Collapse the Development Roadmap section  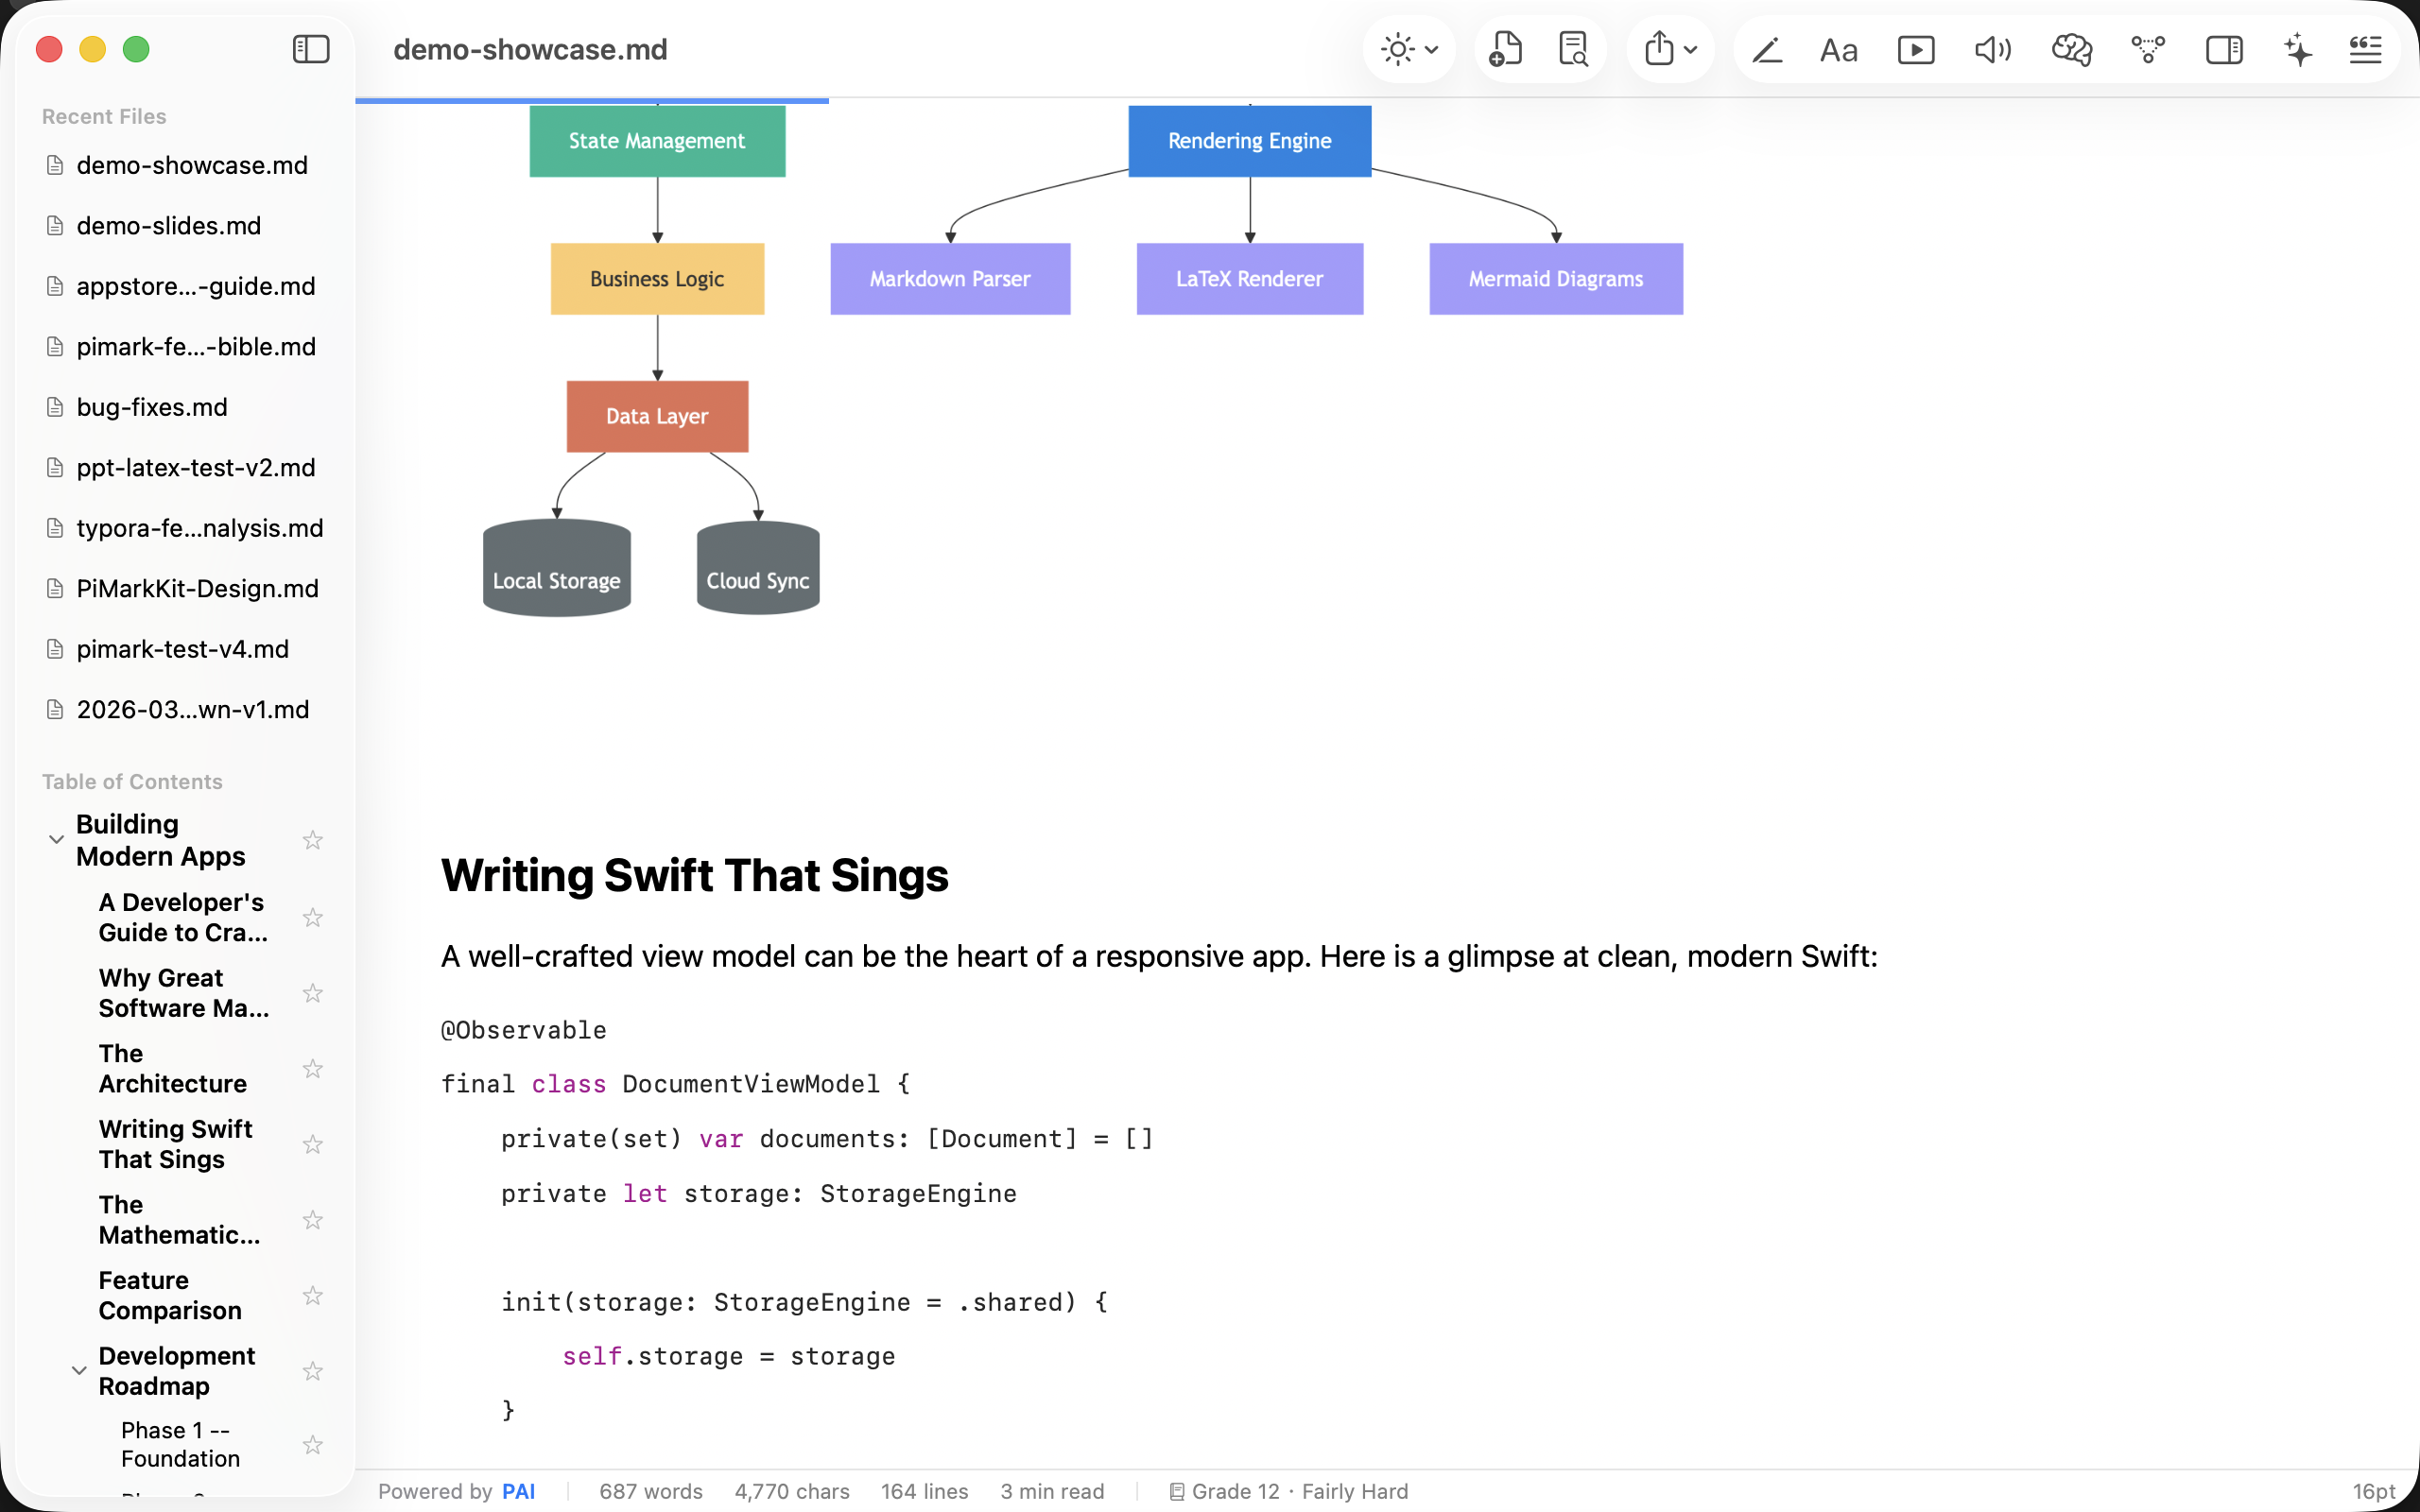point(79,1370)
